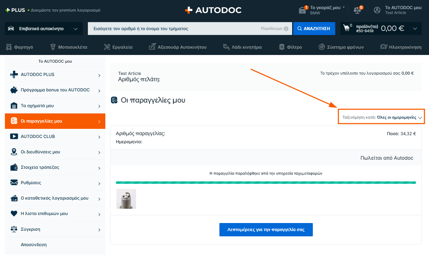Open Οι παραγγελίες μου sidebar item
This screenshot has height=264, width=429.
pyautogui.click(x=55, y=121)
